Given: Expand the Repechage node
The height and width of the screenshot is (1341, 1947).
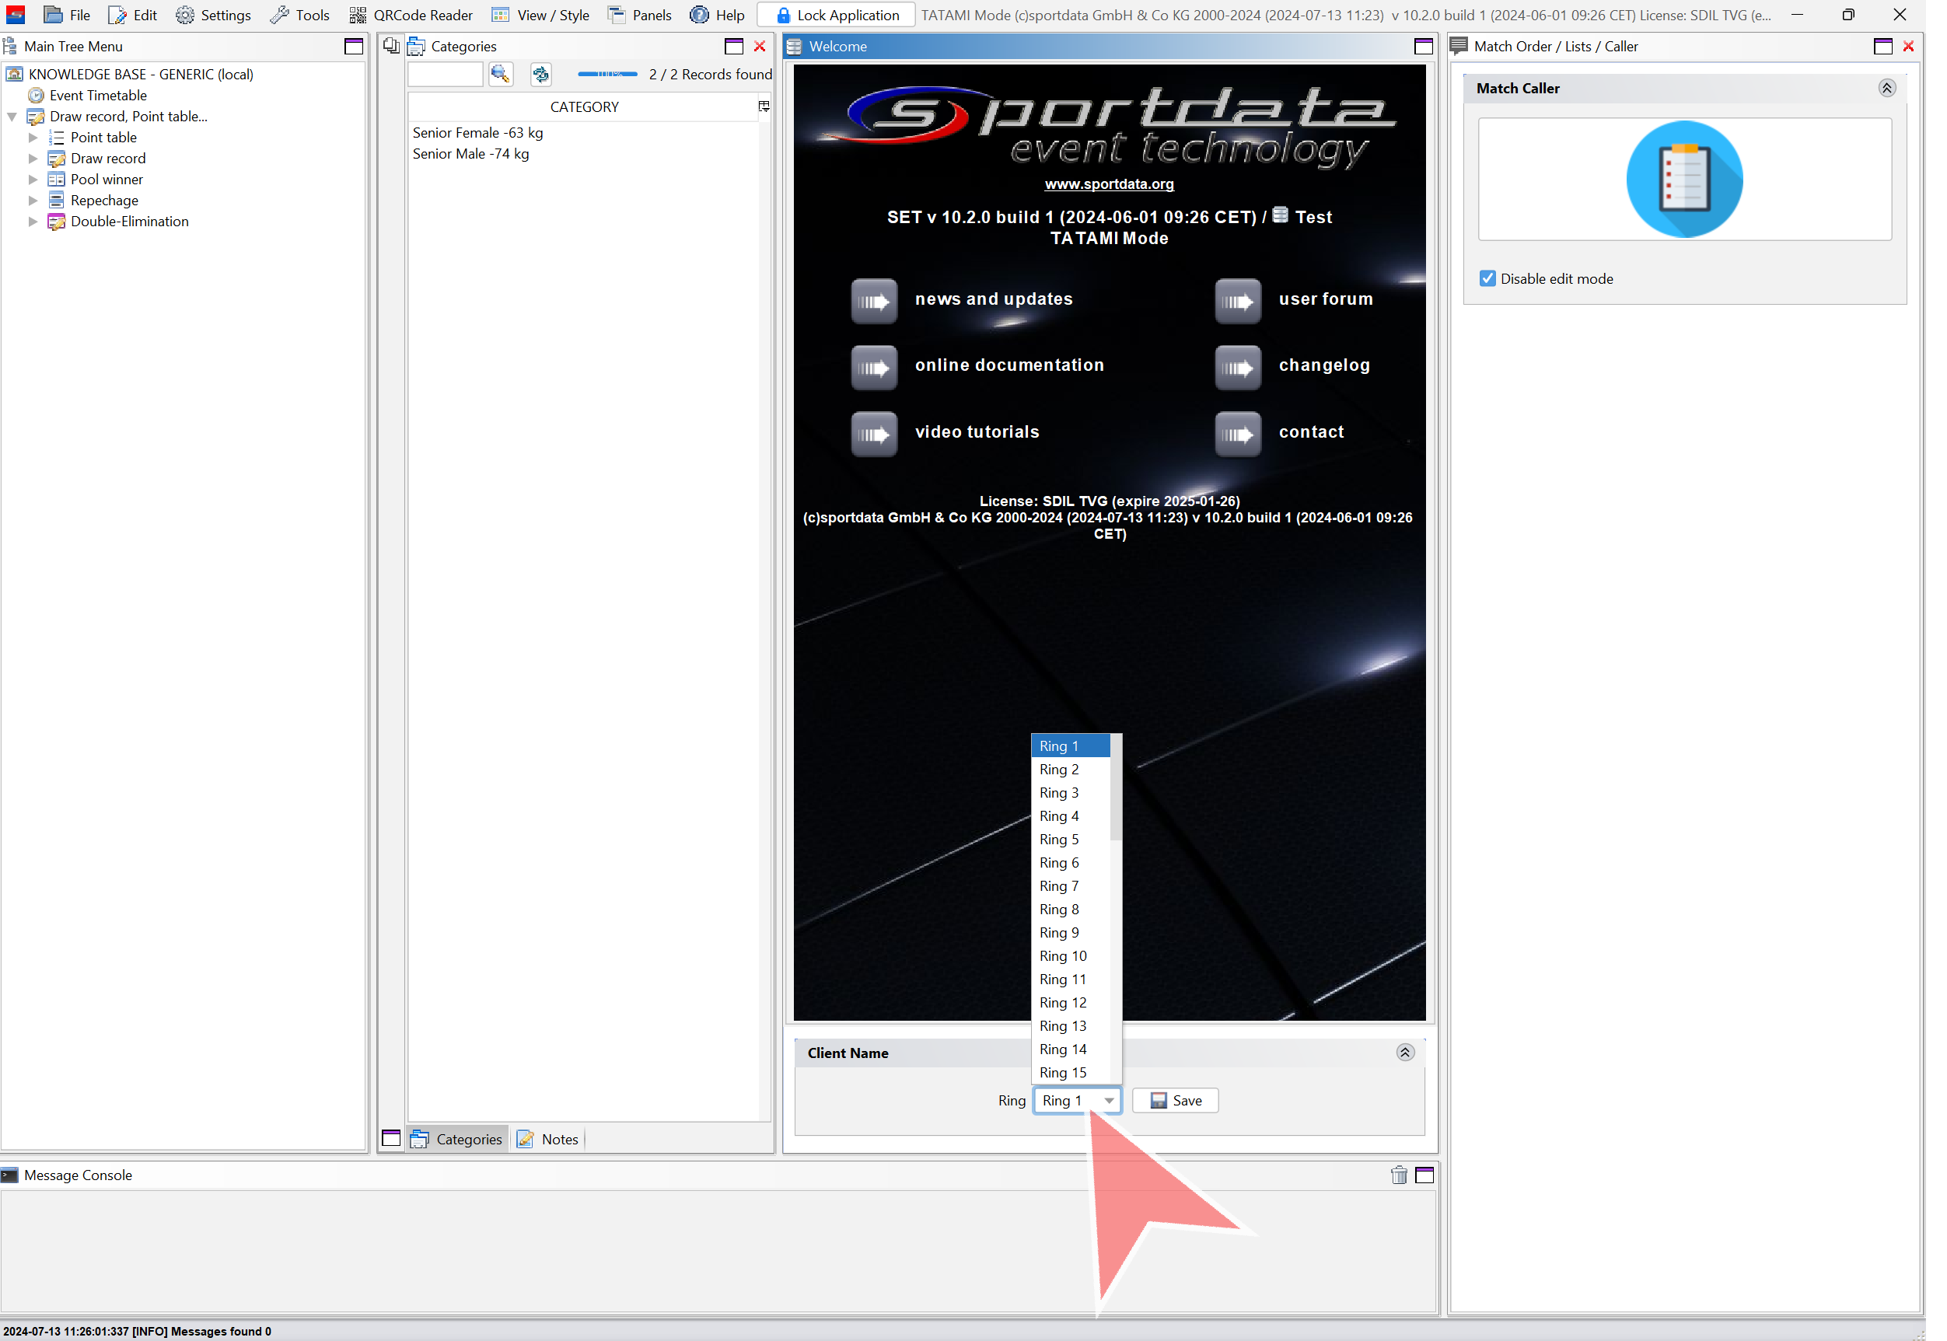Looking at the screenshot, I should pos(33,200).
